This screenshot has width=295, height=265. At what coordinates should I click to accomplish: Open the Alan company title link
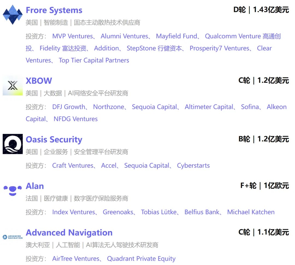click(x=35, y=186)
